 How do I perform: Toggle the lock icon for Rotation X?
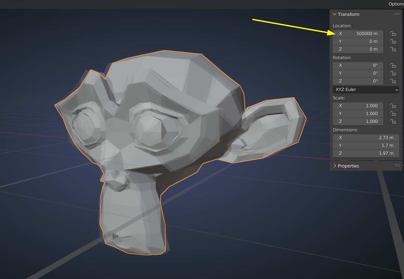[x=393, y=65]
